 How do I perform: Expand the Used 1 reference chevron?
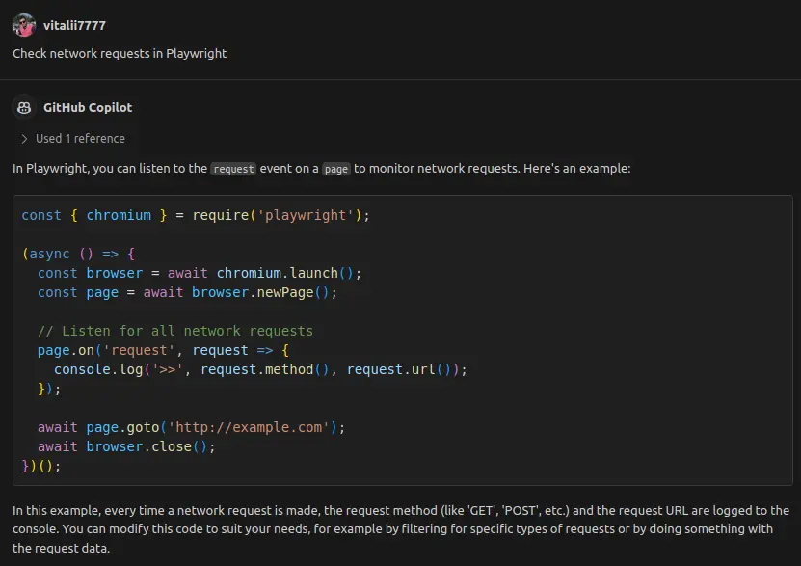[24, 139]
